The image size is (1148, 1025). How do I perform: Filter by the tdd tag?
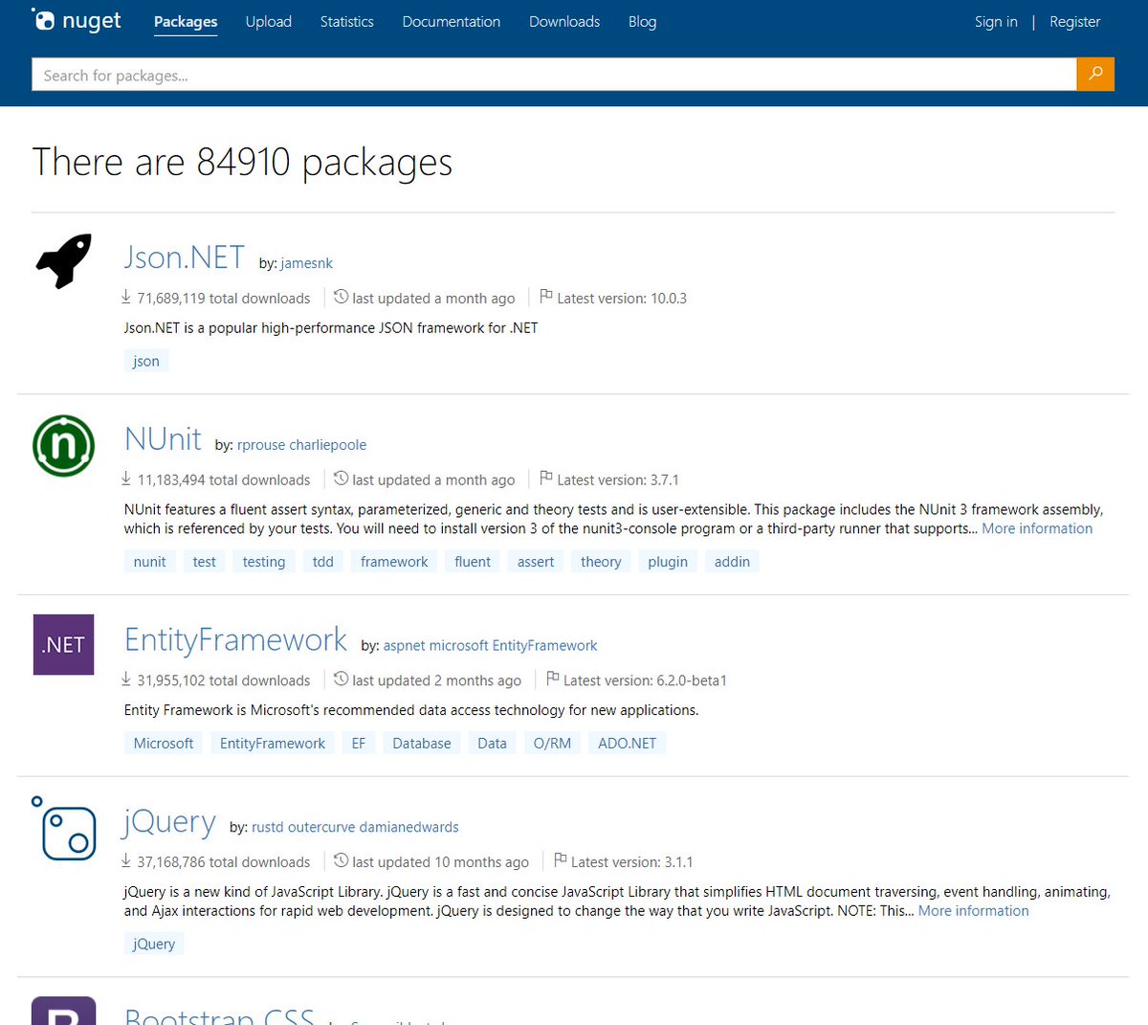323,562
